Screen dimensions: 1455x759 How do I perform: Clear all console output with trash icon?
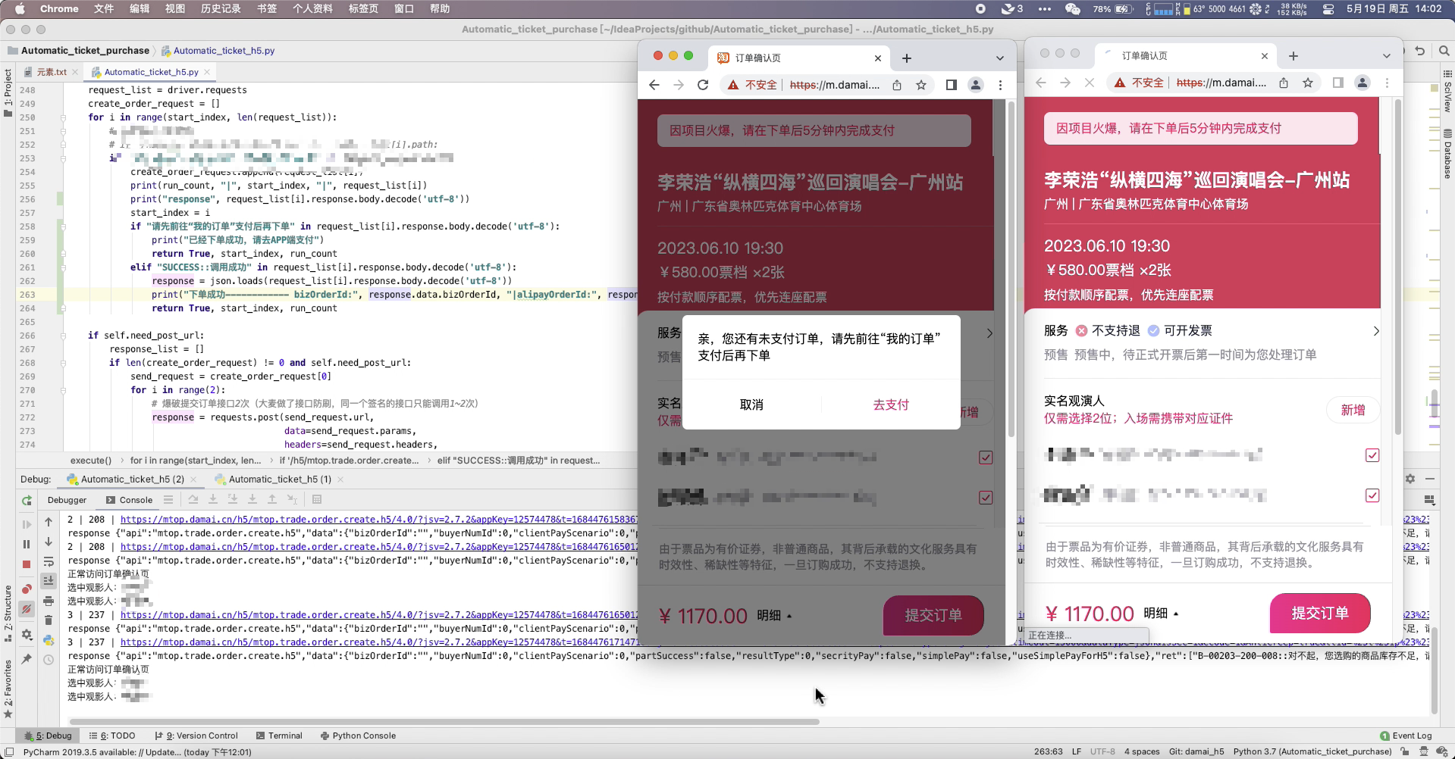point(49,620)
